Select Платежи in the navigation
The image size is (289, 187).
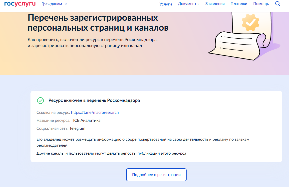coord(239,4)
